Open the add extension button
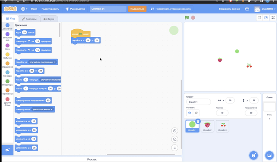This screenshot has width=277, height=162. [x=7, y=150]
